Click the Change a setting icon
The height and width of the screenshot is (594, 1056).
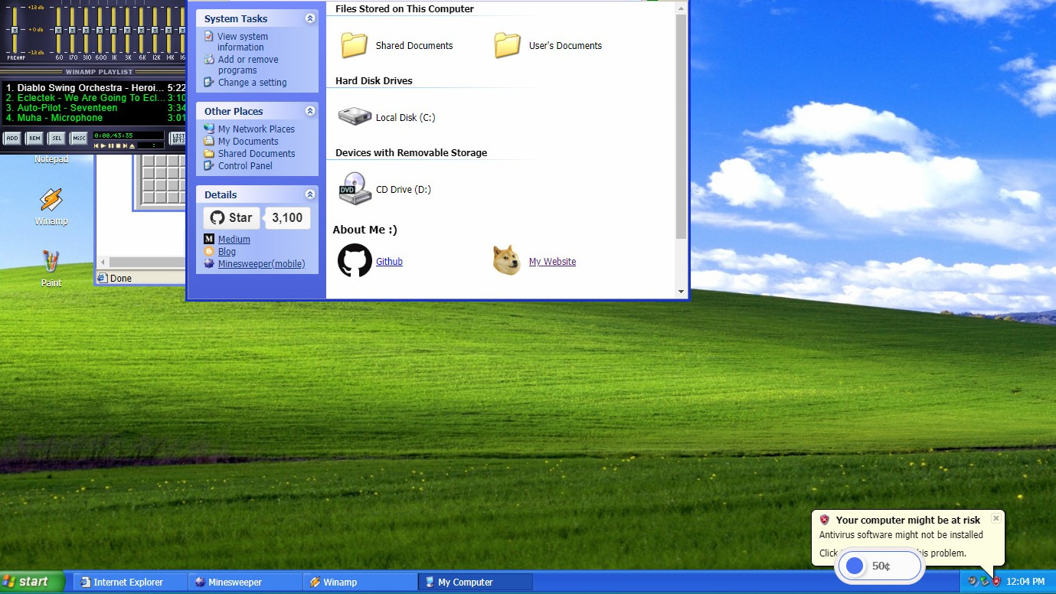209,82
